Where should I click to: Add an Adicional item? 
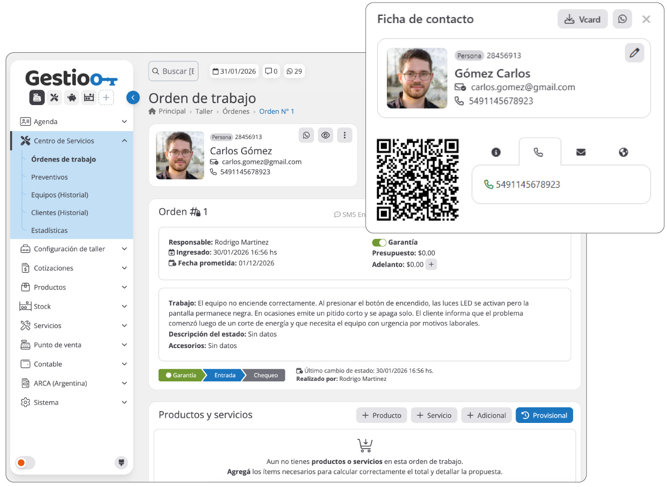486,415
